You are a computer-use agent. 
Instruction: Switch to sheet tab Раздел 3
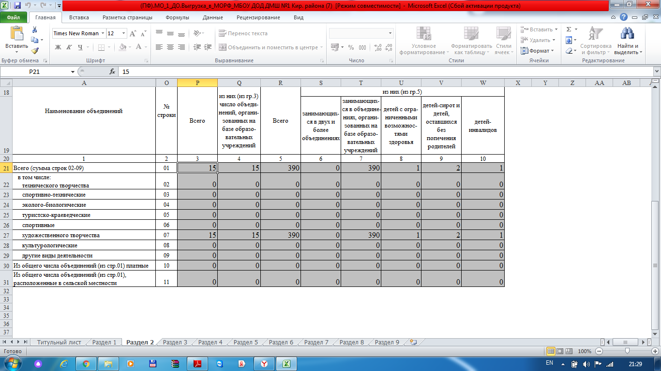click(x=175, y=342)
